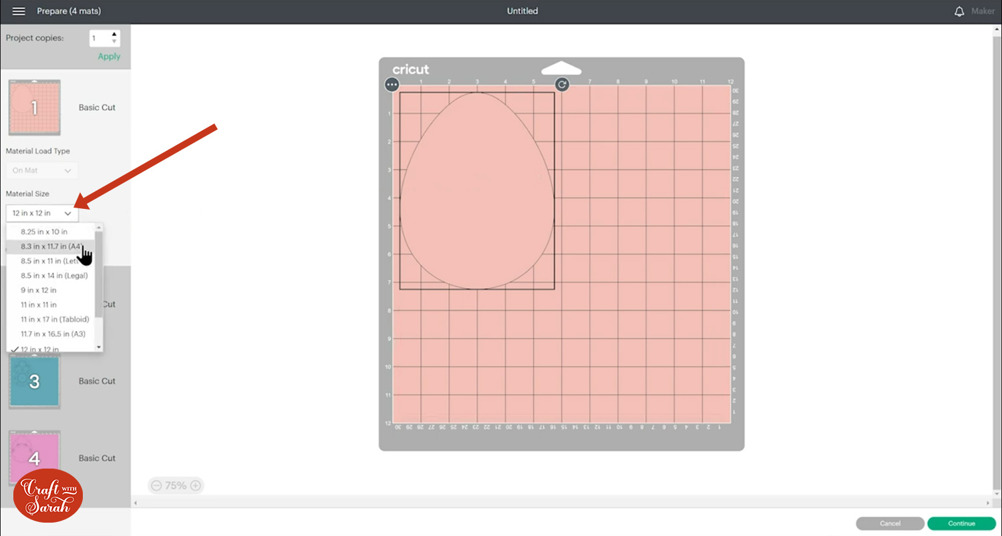Screen dimensions: 1002x536
Task: Click the size list scrollbar thumb
Action: [x=99, y=274]
